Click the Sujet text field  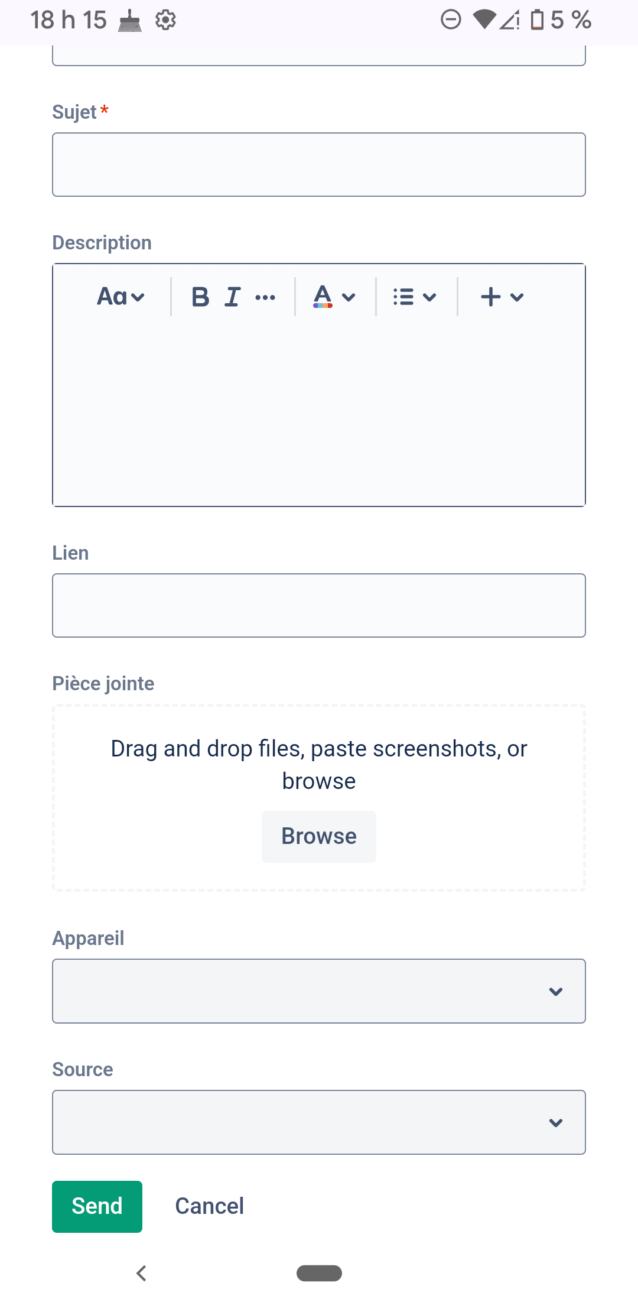click(319, 165)
